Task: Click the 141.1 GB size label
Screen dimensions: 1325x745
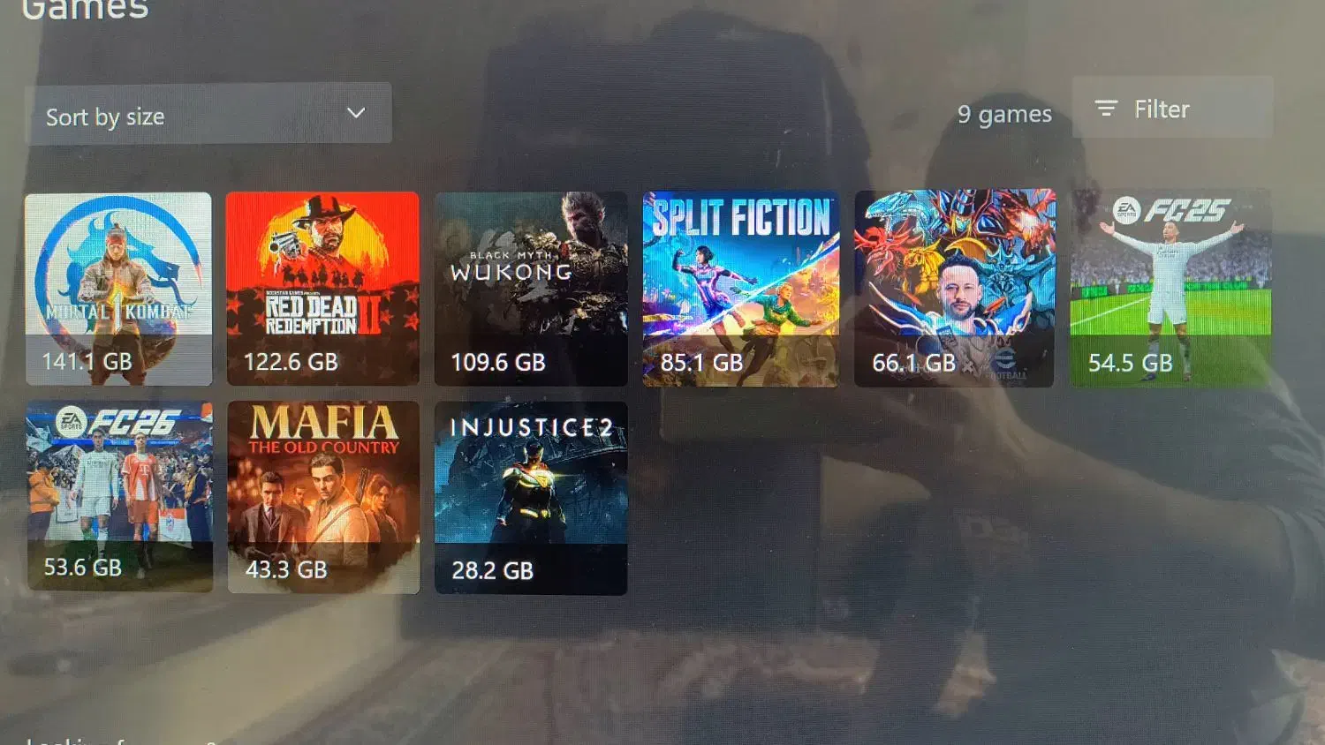Action: coord(87,361)
